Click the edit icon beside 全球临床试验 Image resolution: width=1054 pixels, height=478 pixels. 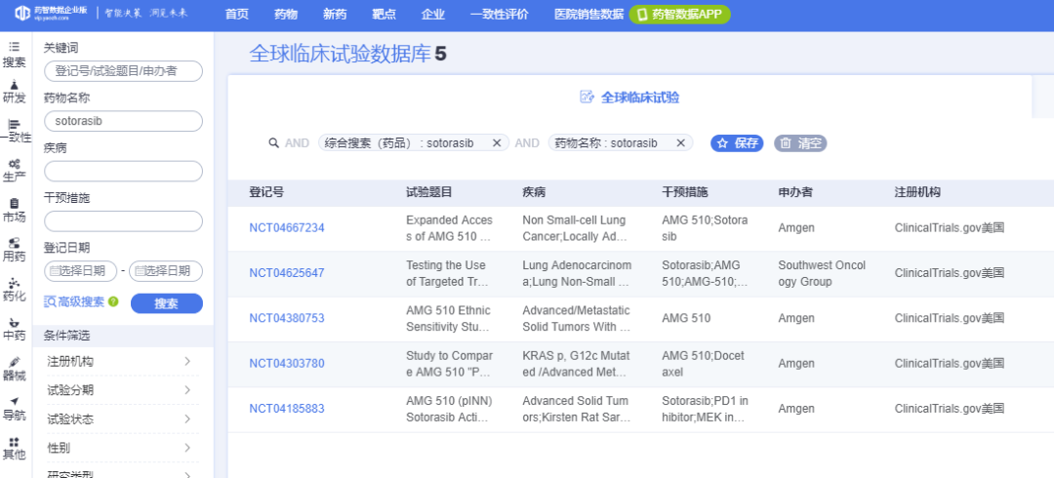[x=587, y=97]
